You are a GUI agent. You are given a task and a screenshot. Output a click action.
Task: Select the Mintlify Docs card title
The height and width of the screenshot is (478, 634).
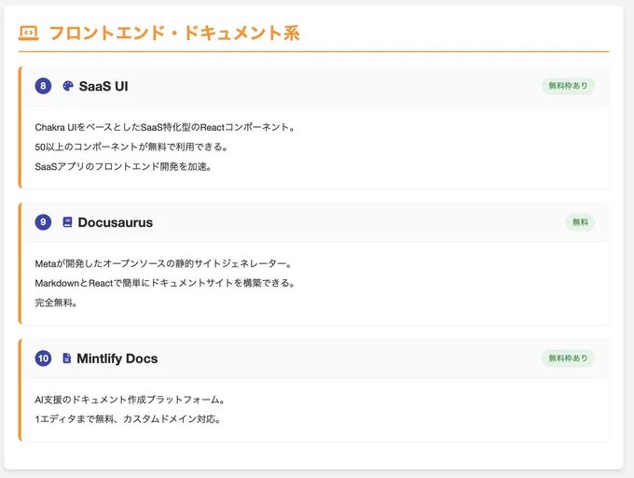coord(117,358)
